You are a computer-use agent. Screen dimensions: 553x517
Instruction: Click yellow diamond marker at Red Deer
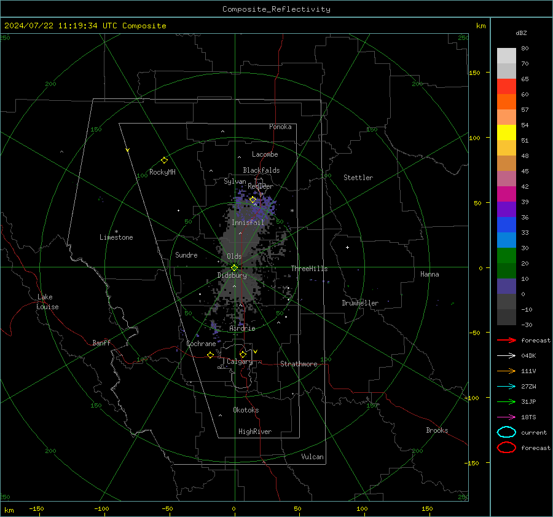point(253,200)
